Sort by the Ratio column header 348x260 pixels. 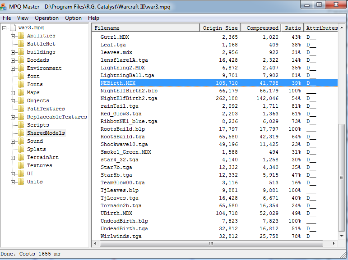pyautogui.click(x=292, y=28)
